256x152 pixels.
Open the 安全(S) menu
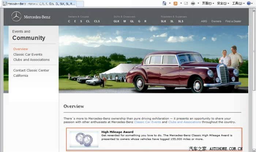[223, 3]
